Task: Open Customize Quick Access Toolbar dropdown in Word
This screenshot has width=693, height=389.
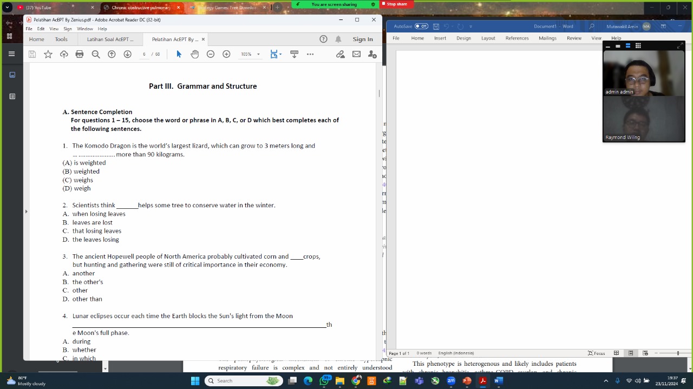Action: (471, 26)
